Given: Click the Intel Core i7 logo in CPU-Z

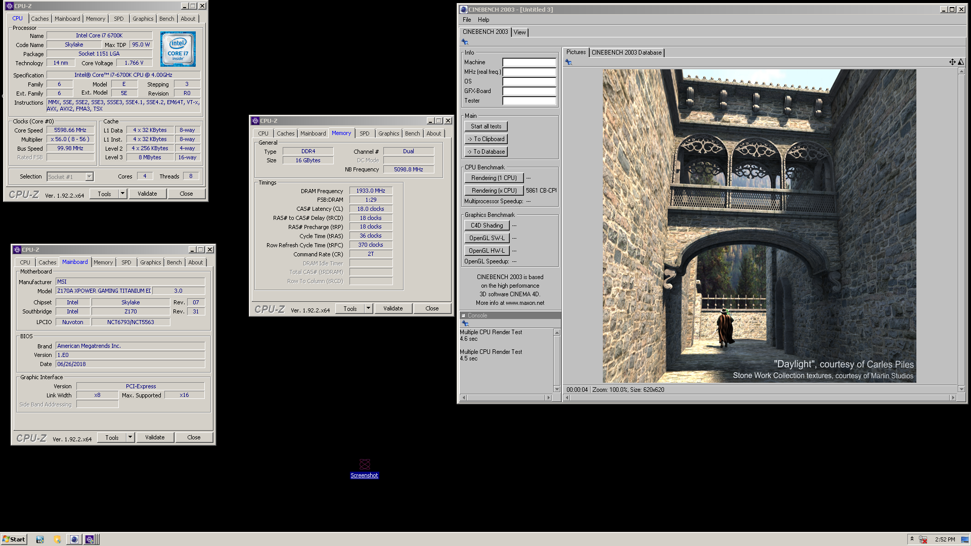Looking at the screenshot, I should 178,49.
